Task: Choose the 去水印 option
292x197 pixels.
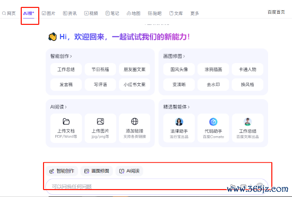Action: tap(213, 85)
